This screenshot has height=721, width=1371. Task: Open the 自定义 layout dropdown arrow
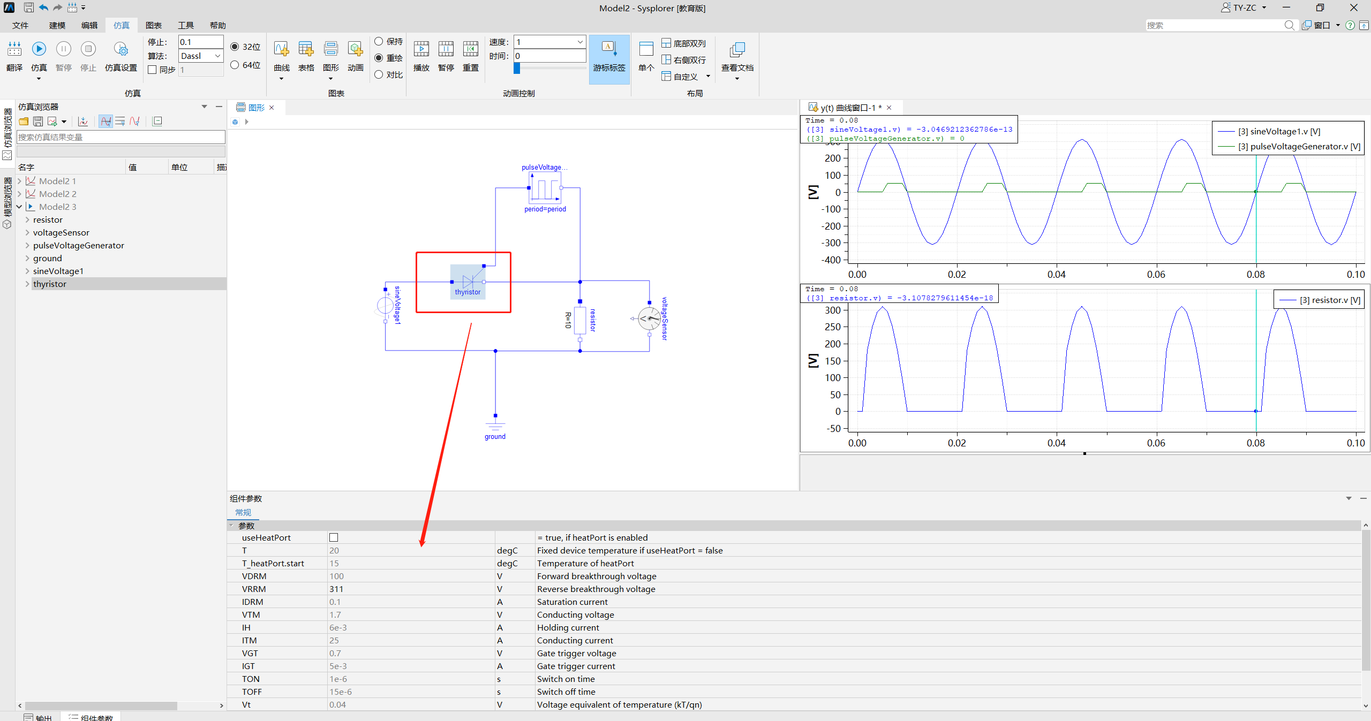(x=708, y=77)
